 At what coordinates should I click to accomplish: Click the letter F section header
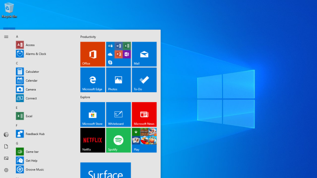tap(17, 125)
